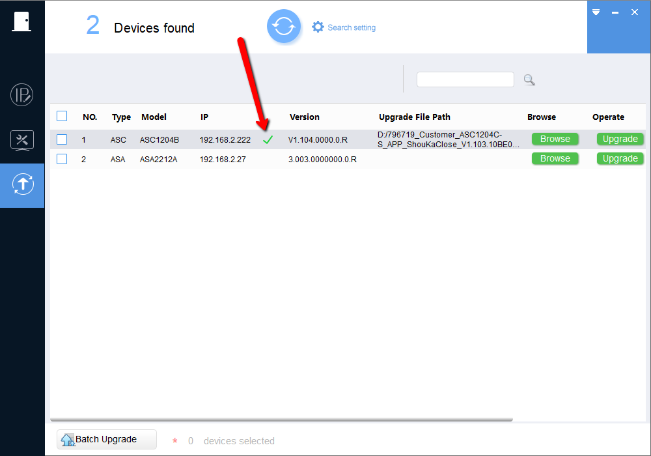
Task: Open the Modify IP sidebar icon
Action: pyautogui.click(x=22, y=94)
